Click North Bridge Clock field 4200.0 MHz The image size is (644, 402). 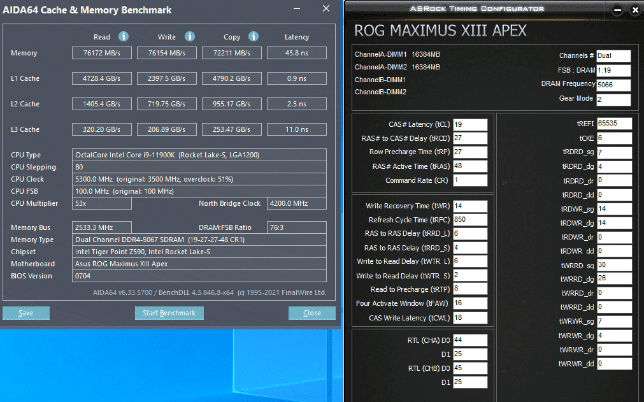point(297,203)
